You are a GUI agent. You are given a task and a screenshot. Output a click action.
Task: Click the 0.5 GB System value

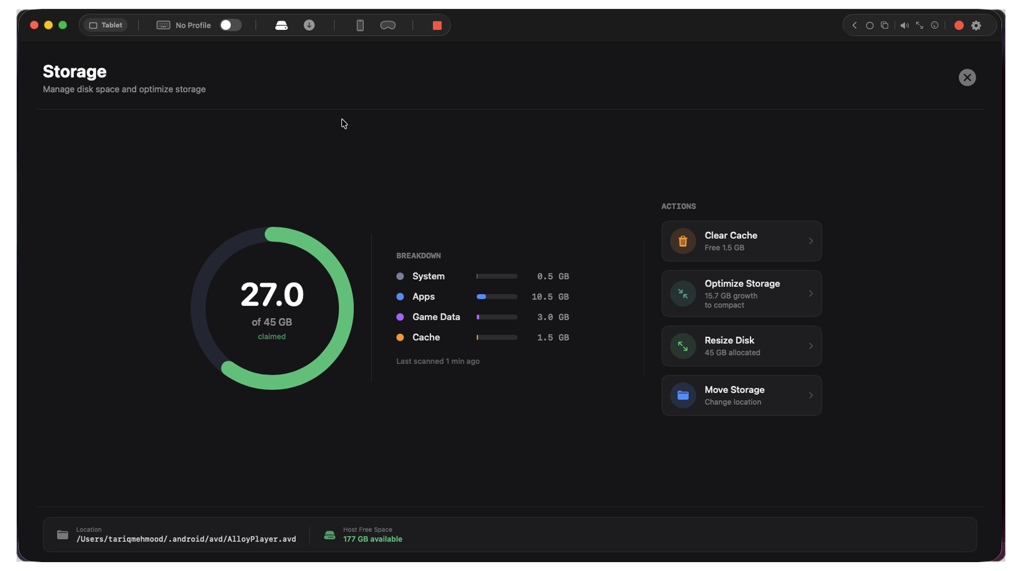click(x=553, y=277)
